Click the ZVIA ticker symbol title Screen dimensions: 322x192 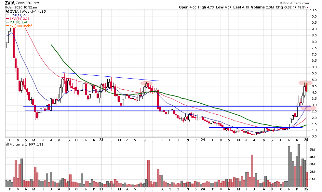[x=10, y=3]
